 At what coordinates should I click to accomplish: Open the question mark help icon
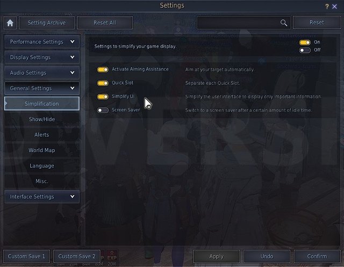coord(327,6)
